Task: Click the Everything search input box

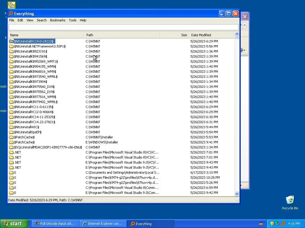Action: pyautogui.click(x=124, y=27)
